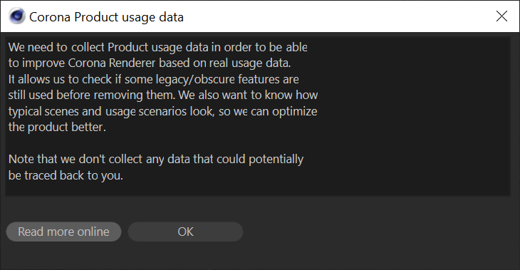Click the words 'Corona Renderer' in the message
This screenshot has height=270, width=520.
(x=111, y=63)
